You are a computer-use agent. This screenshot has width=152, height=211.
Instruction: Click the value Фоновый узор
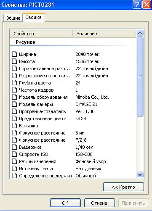click(91, 161)
